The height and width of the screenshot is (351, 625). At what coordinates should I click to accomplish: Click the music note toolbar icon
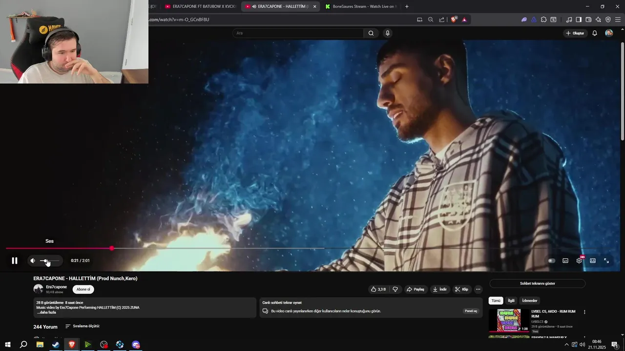pos(569,19)
